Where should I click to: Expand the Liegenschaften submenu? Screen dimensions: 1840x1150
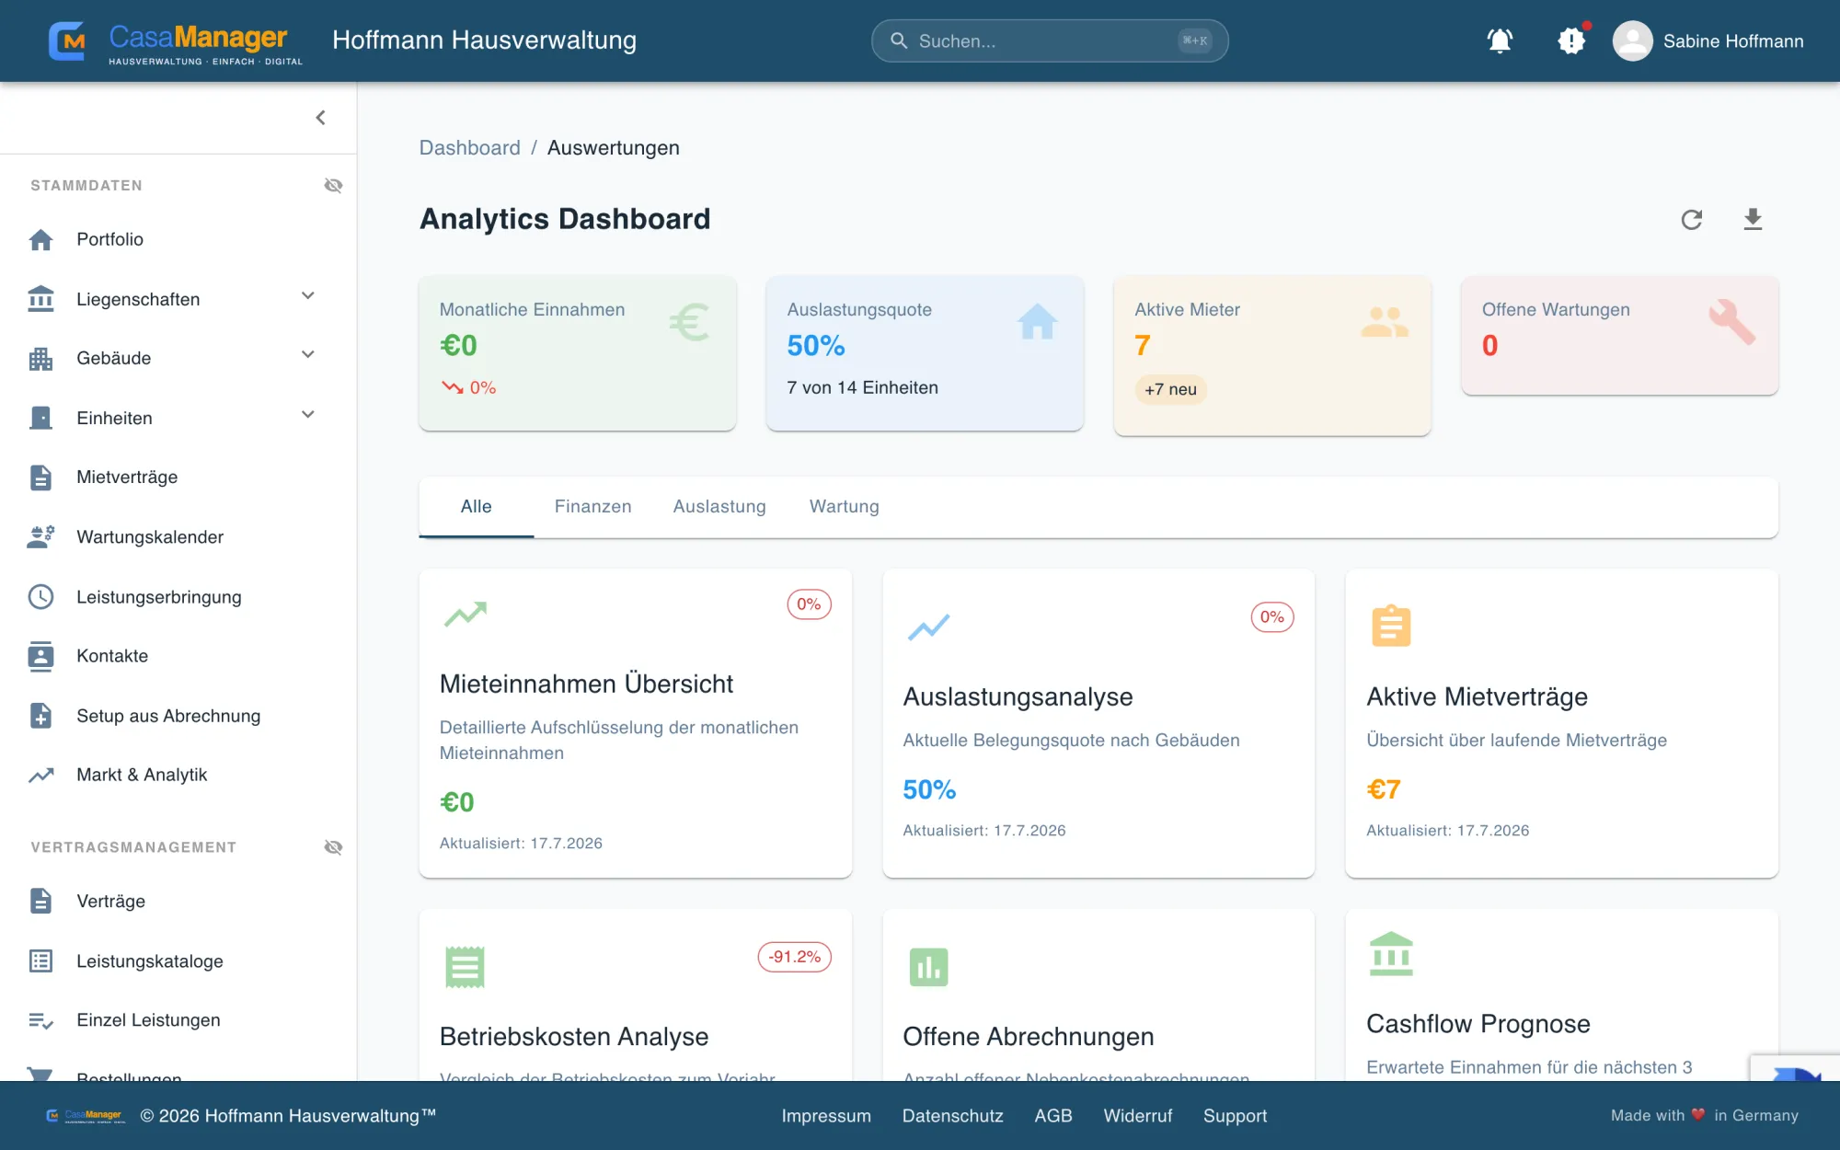(x=308, y=295)
